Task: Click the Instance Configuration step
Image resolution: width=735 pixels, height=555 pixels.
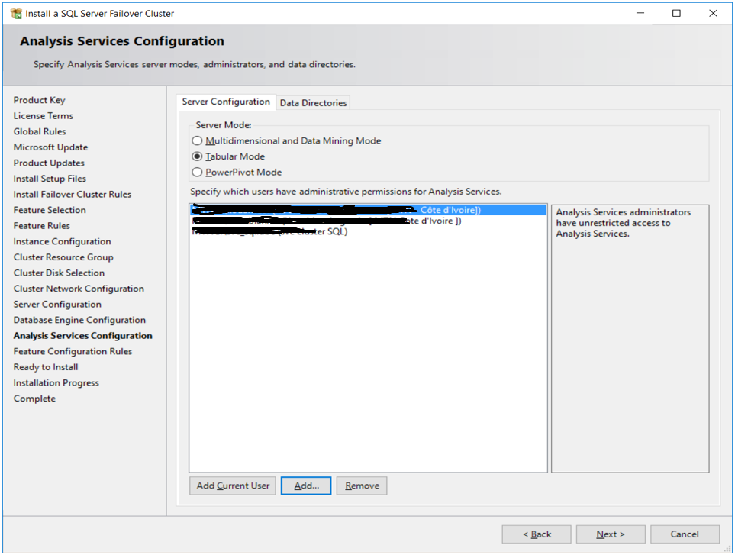Action: click(63, 241)
